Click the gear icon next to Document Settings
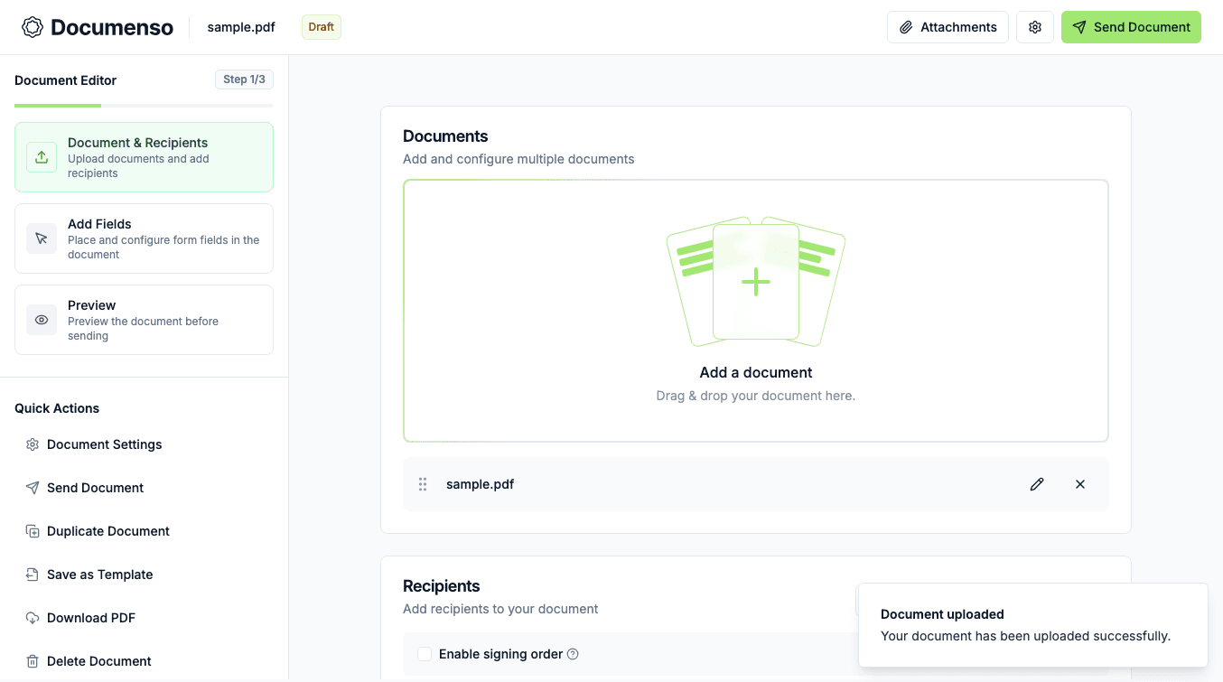1223x682 pixels. (x=33, y=444)
